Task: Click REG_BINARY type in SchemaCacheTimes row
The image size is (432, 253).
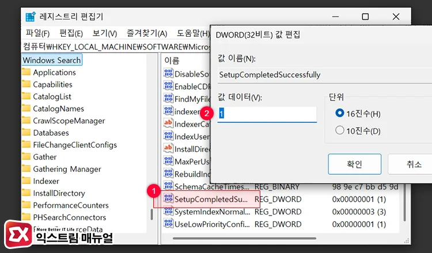Action: (276, 187)
